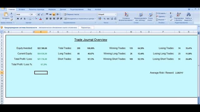Align text to top of cell

click(47, 14)
